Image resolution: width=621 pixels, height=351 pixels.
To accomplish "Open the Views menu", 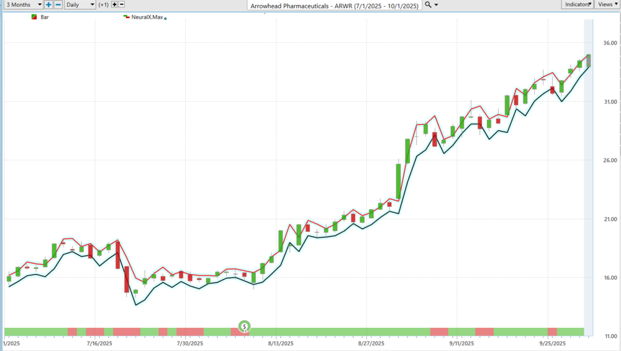I will 606,5.
